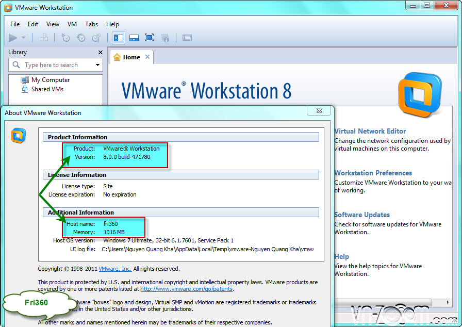The width and height of the screenshot is (462, 327).
Task: Close the Home tab
Action: click(x=147, y=57)
